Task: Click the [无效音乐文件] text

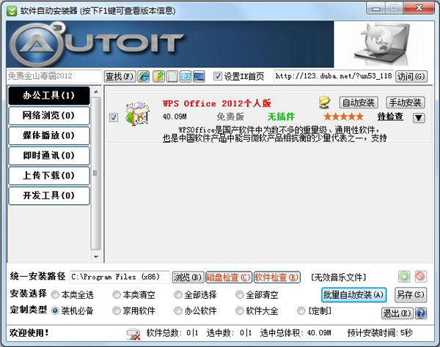Action: coord(338,277)
